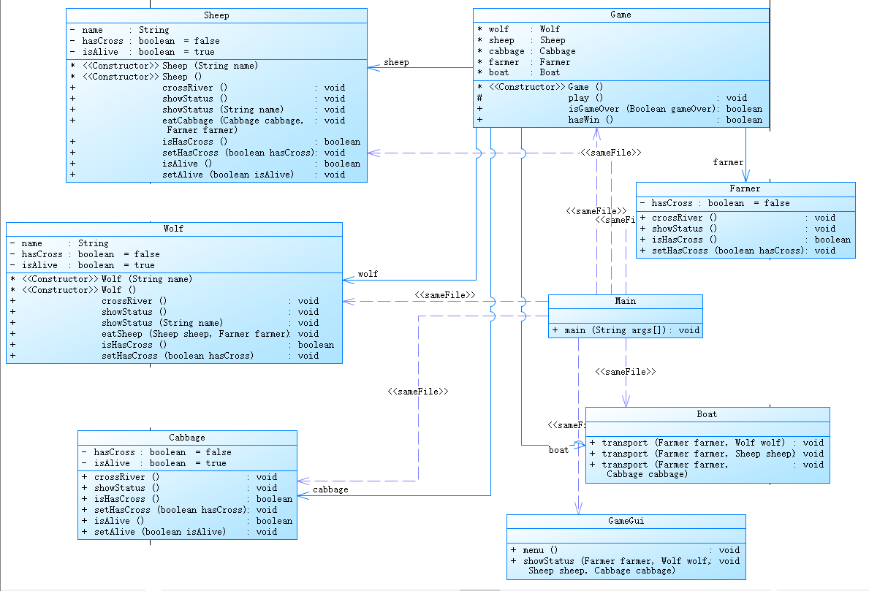Click the 'wolf' association label
Image resolution: width=869 pixels, height=591 pixels.
coord(368,274)
